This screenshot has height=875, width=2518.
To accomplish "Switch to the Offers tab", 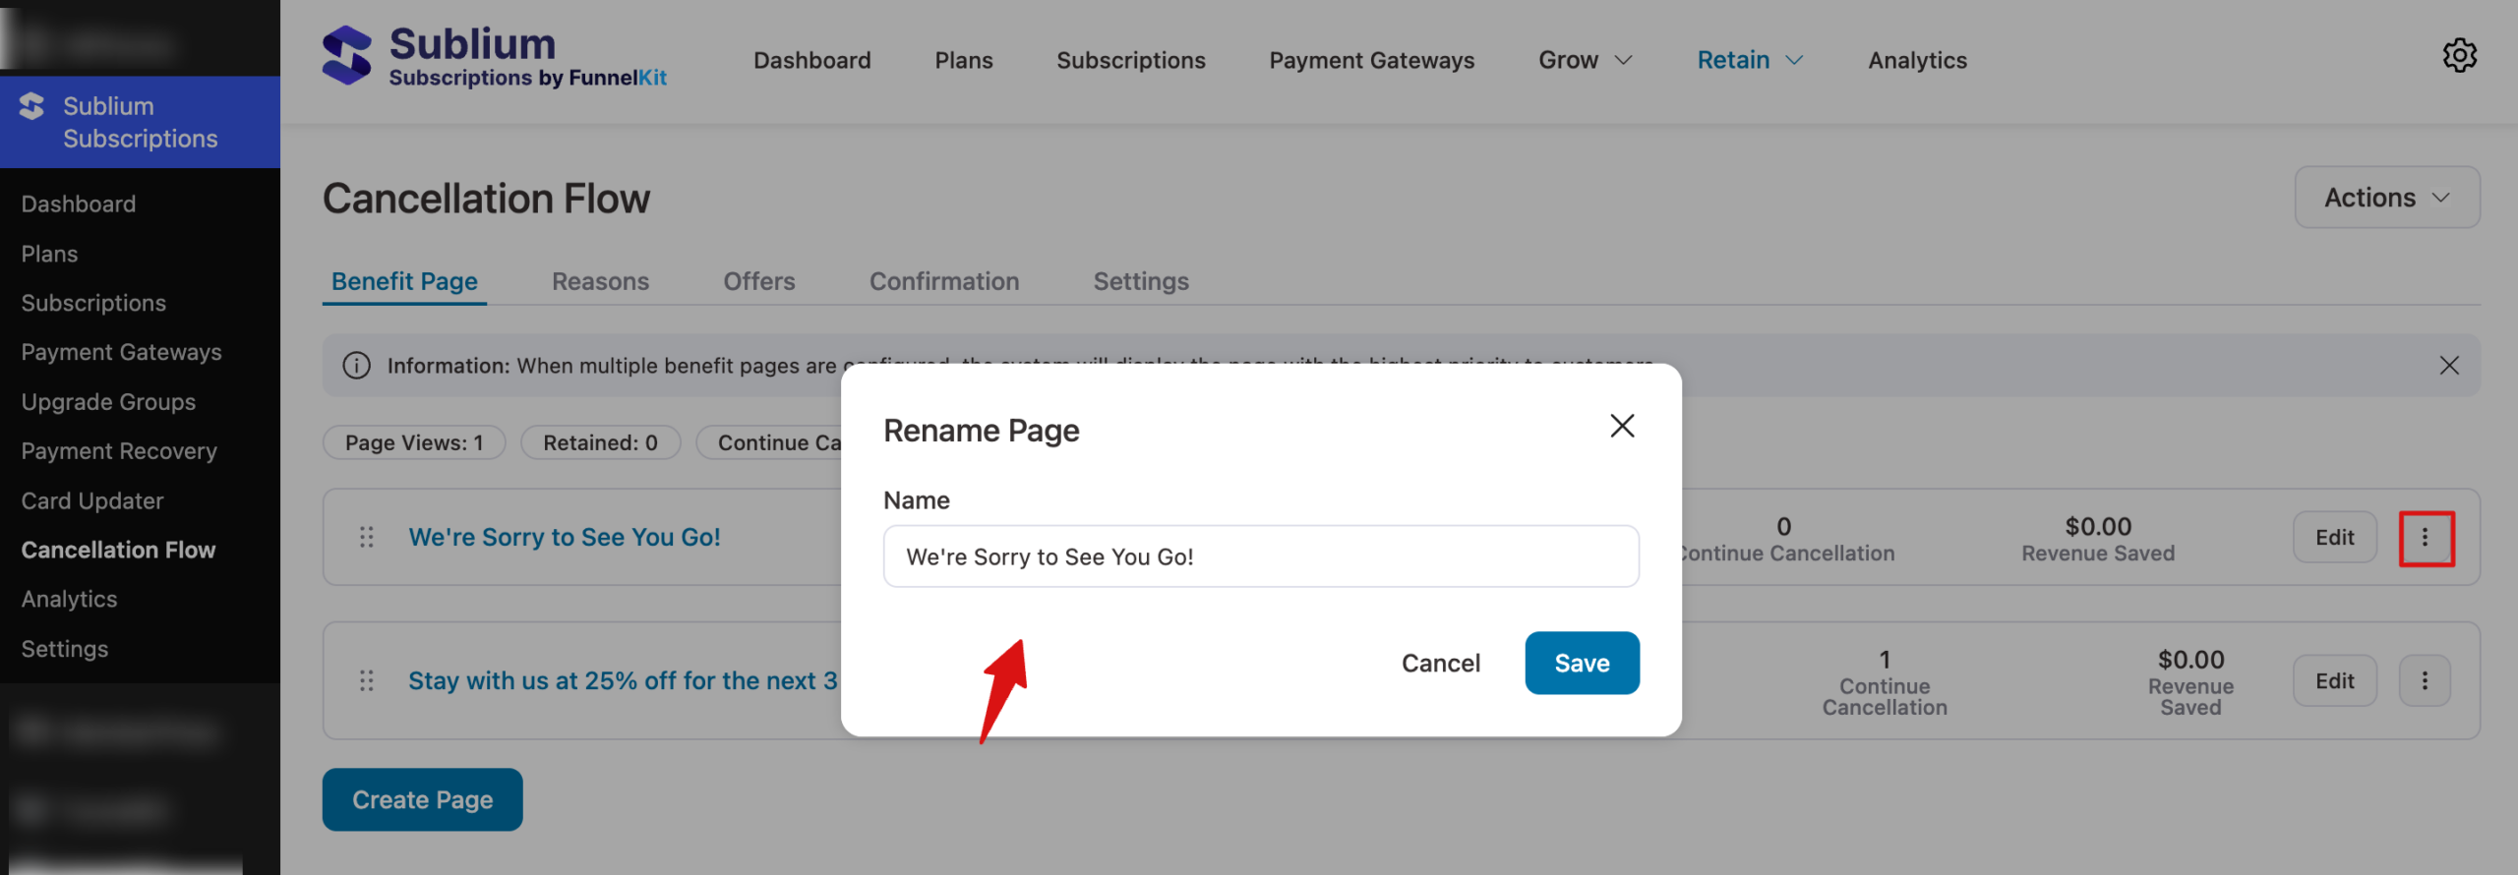I will 758,281.
